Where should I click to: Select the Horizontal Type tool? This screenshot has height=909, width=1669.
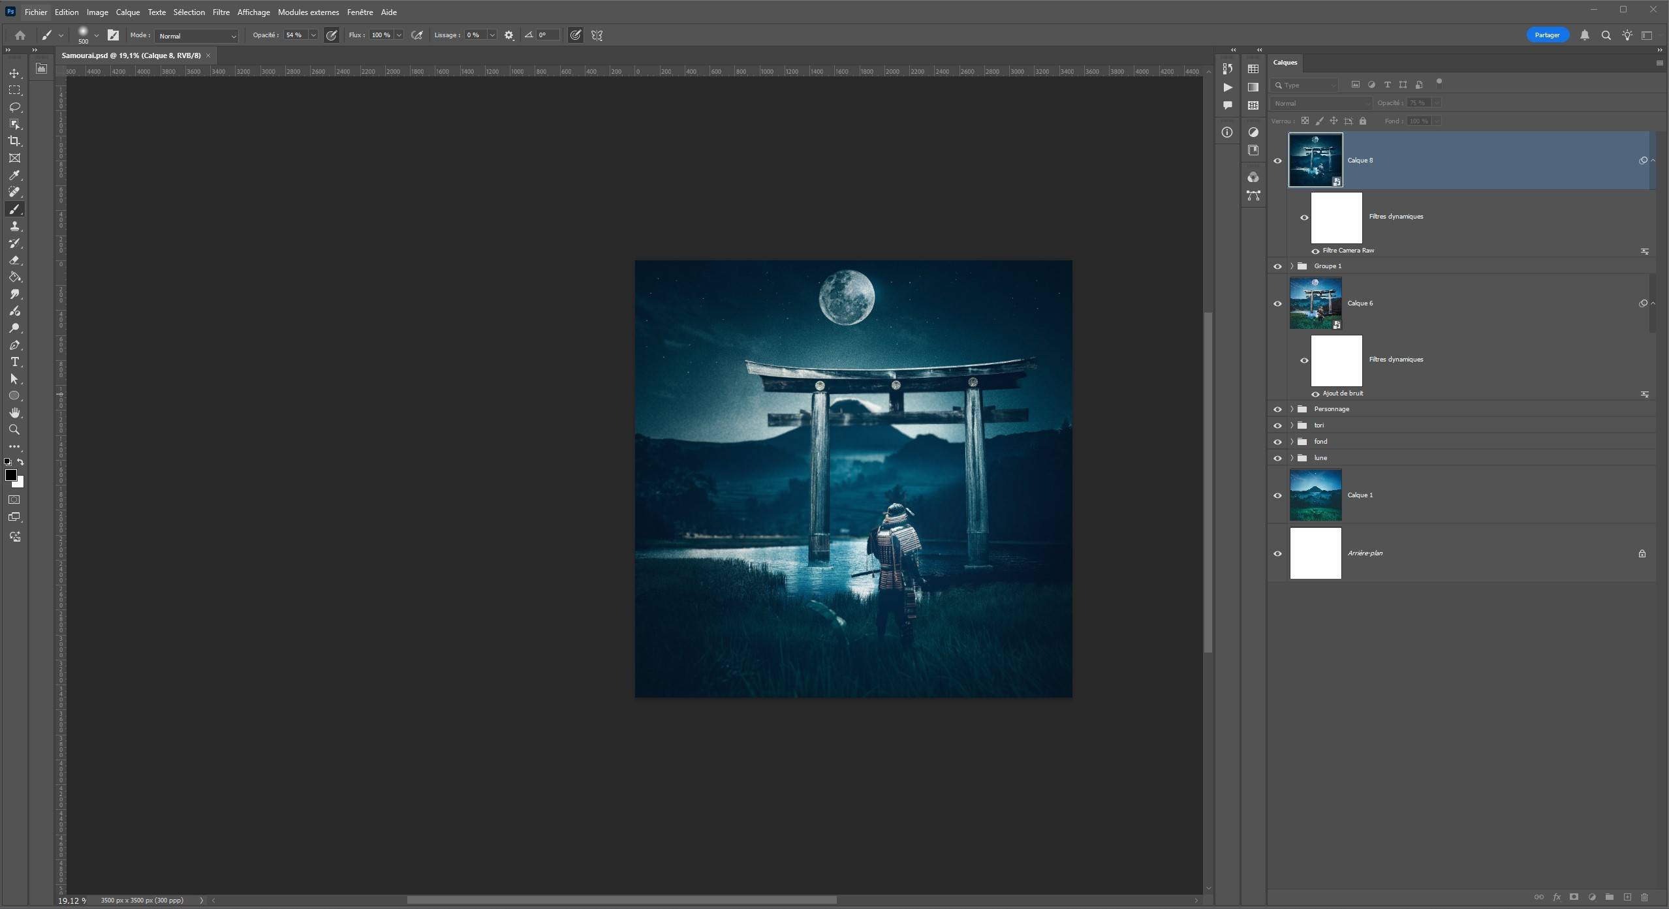(x=14, y=362)
